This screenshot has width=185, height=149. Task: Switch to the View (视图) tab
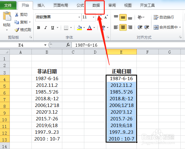pos(128,5)
